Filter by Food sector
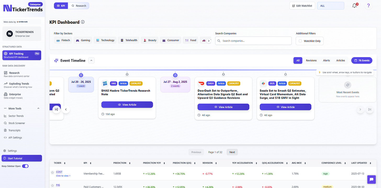381x188 pixels. 190,40
